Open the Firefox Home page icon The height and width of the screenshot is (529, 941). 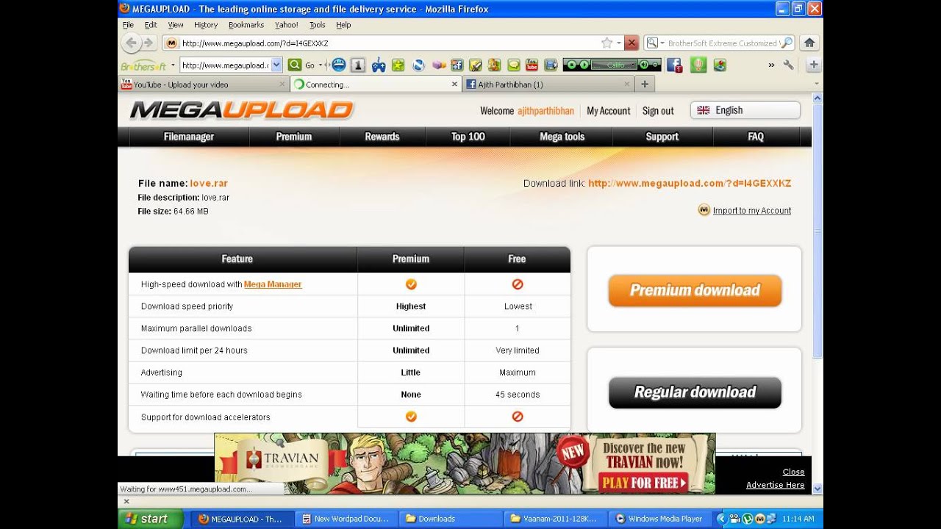pos(810,43)
